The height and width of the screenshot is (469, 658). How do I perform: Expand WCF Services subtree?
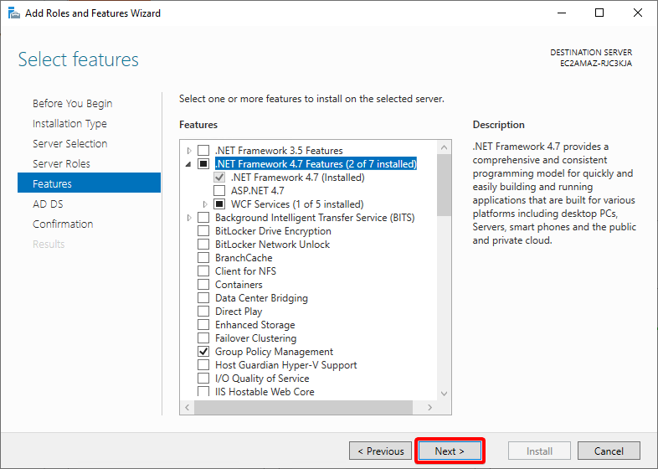pos(205,204)
